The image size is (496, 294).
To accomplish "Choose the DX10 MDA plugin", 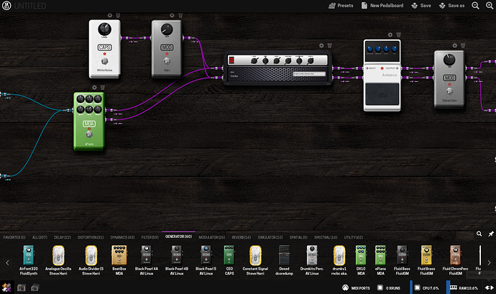I will click(361, 260).
